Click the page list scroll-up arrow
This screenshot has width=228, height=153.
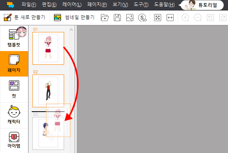click(71, 30)
